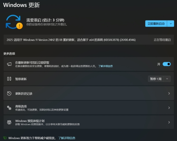Click the 需要重启 (估计: 3 分钟) heading

[x=45, y=20]
